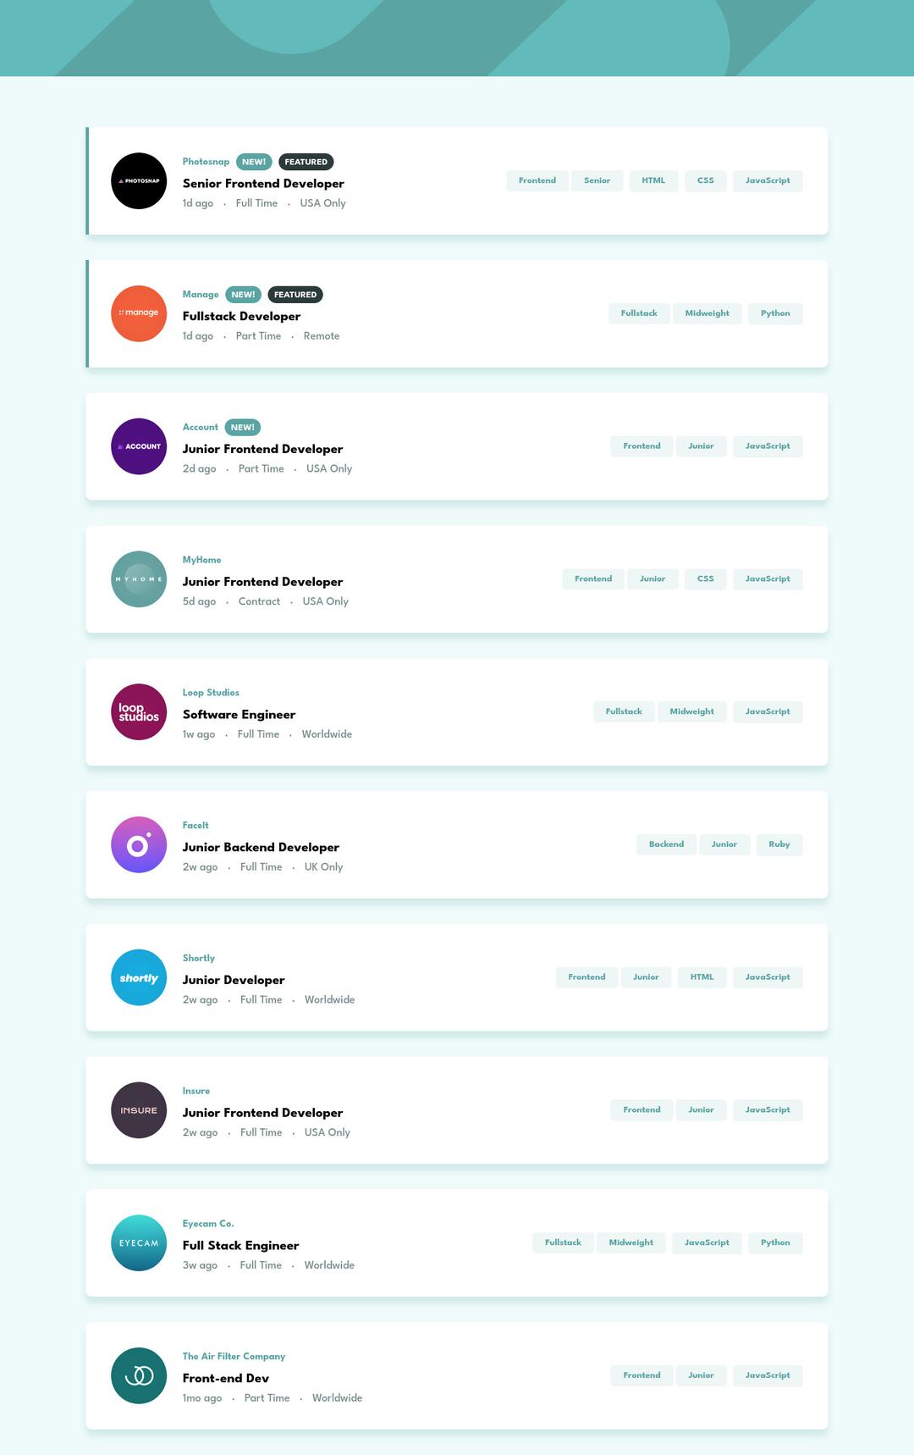
Task: Open the Senior Frontend Developer job title
Action: (x=263, y=184)
